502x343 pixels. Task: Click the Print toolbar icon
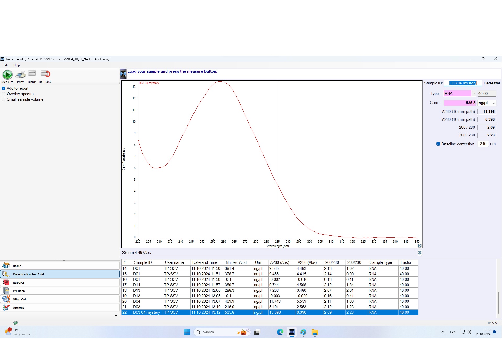[x=20, y=75]
